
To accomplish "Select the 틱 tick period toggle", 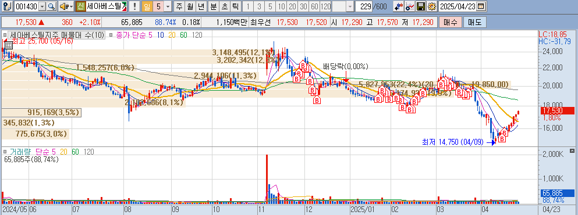I will (236, 6).
